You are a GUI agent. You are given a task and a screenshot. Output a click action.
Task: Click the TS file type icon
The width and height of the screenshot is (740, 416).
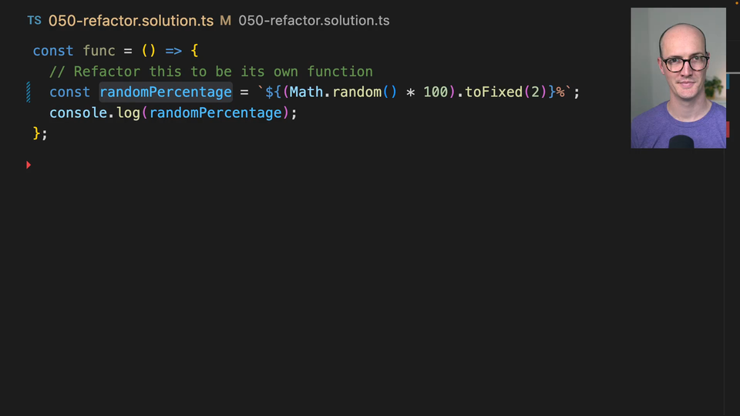34,20
